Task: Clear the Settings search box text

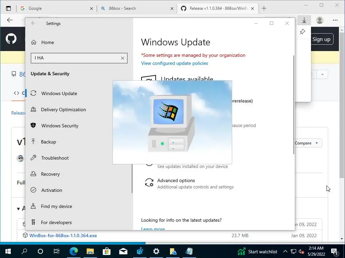Action: (123, 58)
